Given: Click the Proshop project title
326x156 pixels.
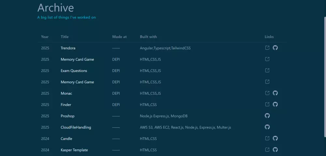Looking at the screenshot, I should (x=67, y=116).
